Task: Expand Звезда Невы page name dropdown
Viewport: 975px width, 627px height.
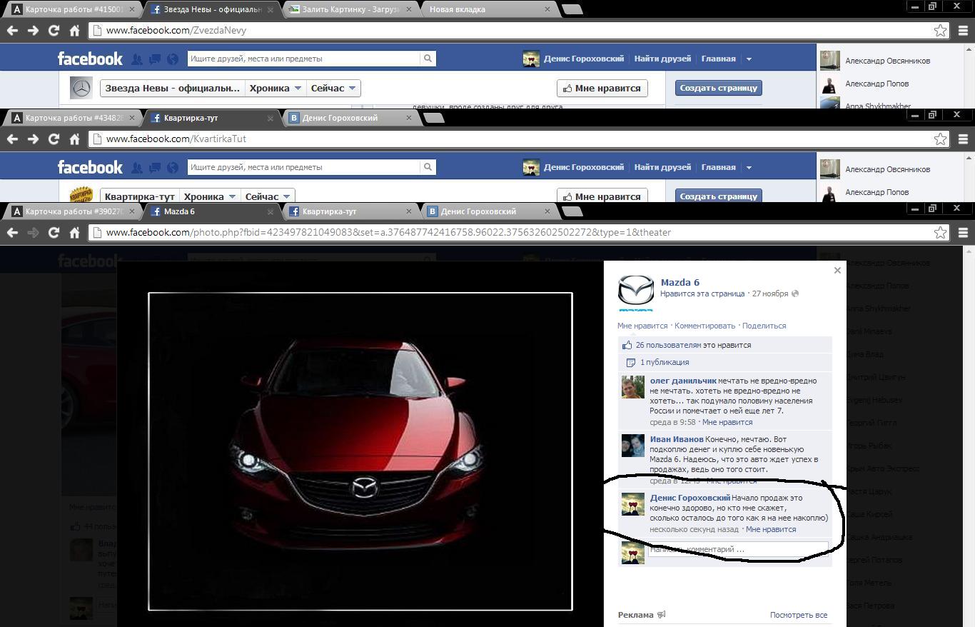Action: (x=172, y=88)
